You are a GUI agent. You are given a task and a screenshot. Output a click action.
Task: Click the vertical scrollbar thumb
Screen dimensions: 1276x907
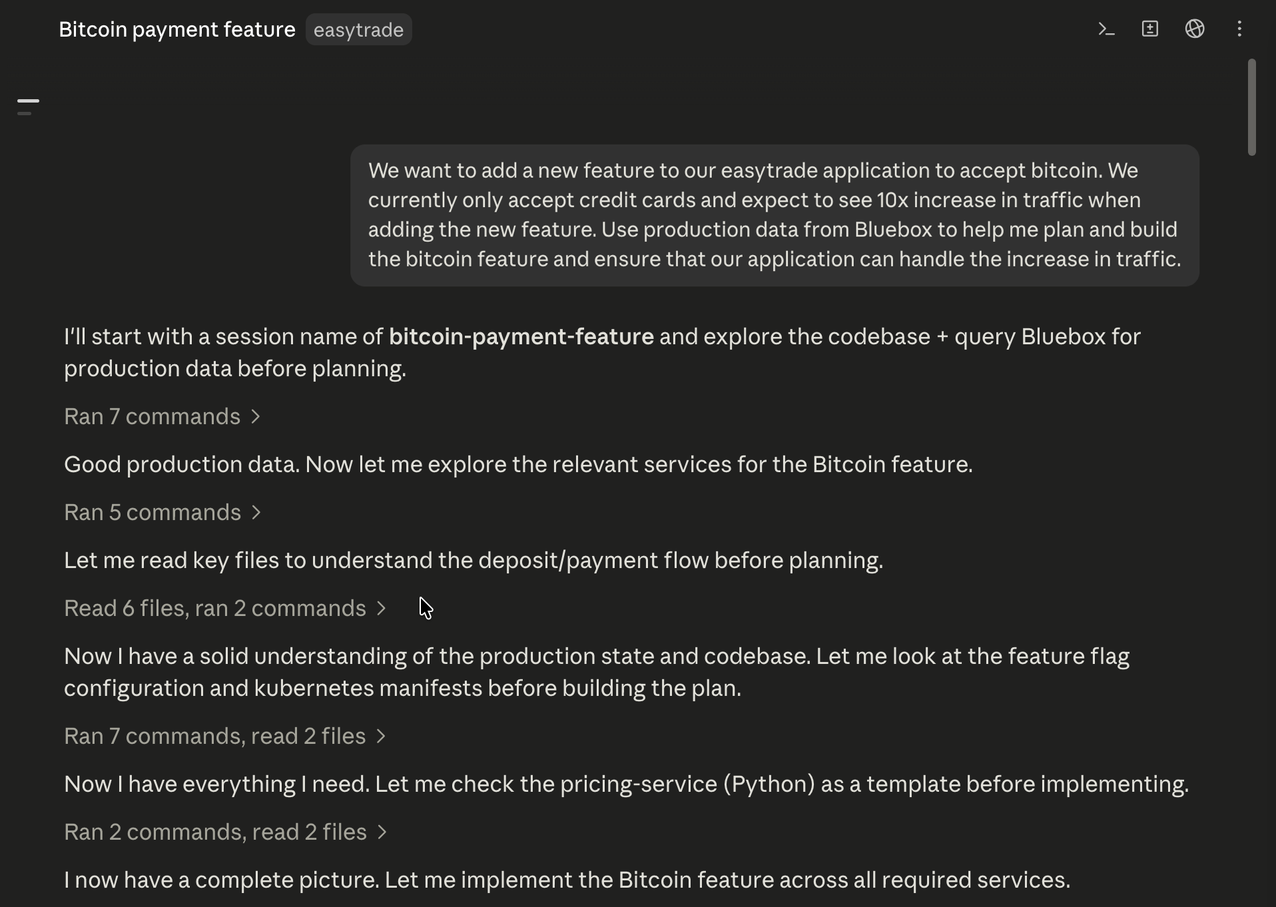(1252, 108)
